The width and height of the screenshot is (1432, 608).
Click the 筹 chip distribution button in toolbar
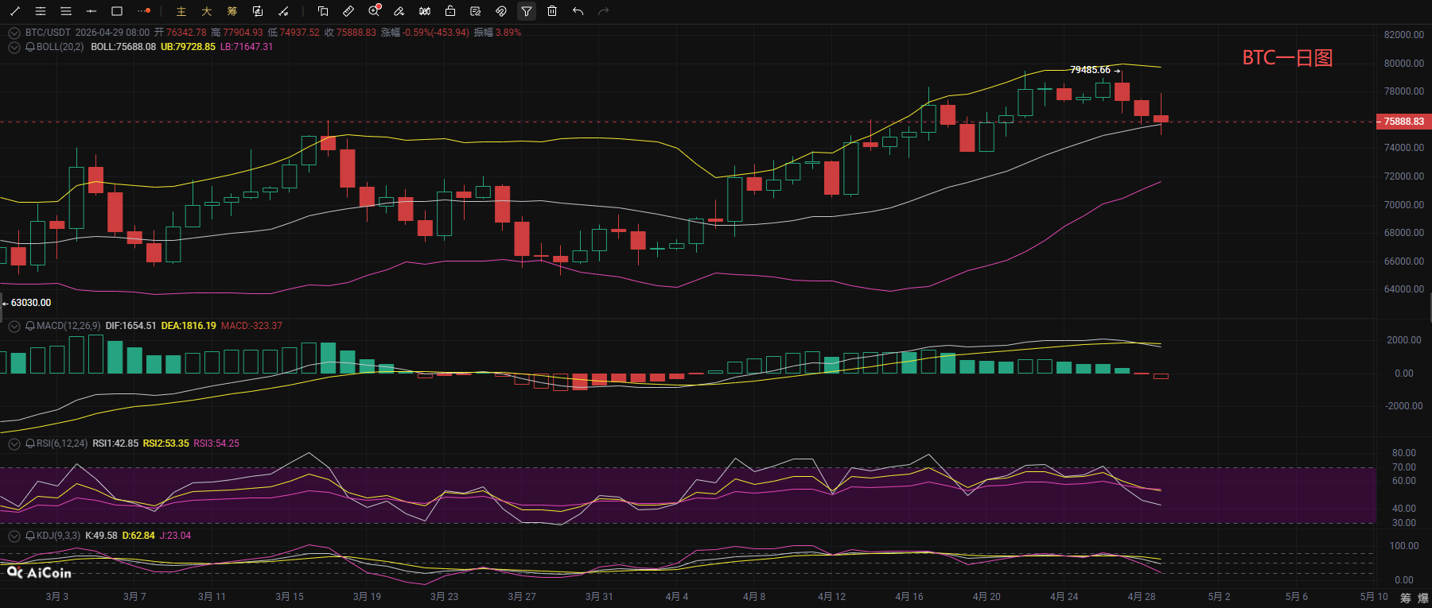tap(232, 11)
